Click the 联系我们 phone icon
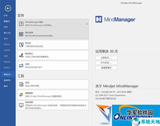Screen dimensions: 160x126 pyautogui.click(x=21, y=55)
